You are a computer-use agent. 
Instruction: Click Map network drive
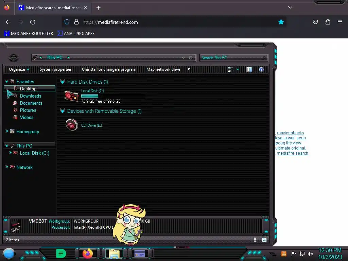pos(163,69)
